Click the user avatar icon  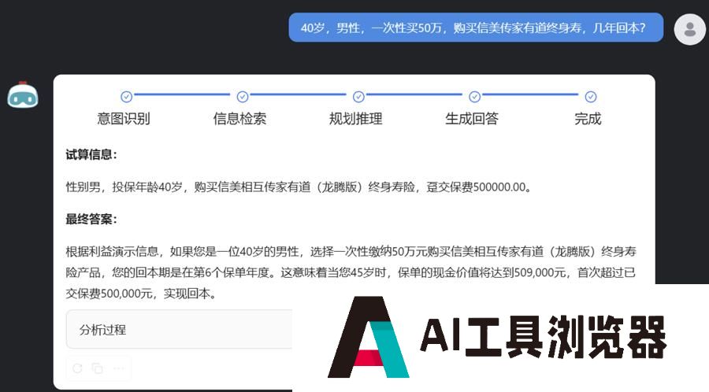[x=689, y=29]
